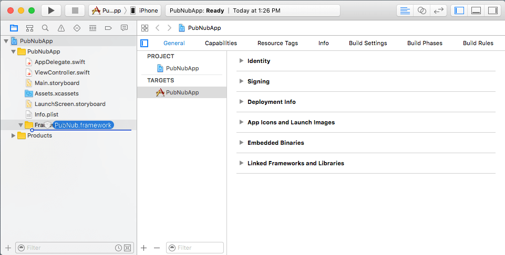Switch to the standard editor
This screenshot has height=255, width=505.
click(x=405, y=10)
